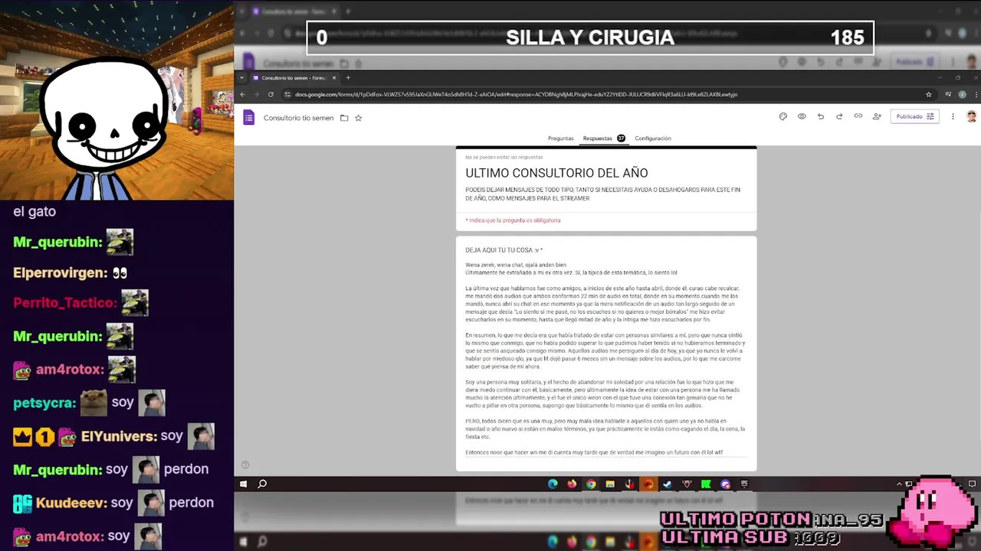981x551 pixels.
Task: Redo change in Forms toolbar
Action: 839,116
